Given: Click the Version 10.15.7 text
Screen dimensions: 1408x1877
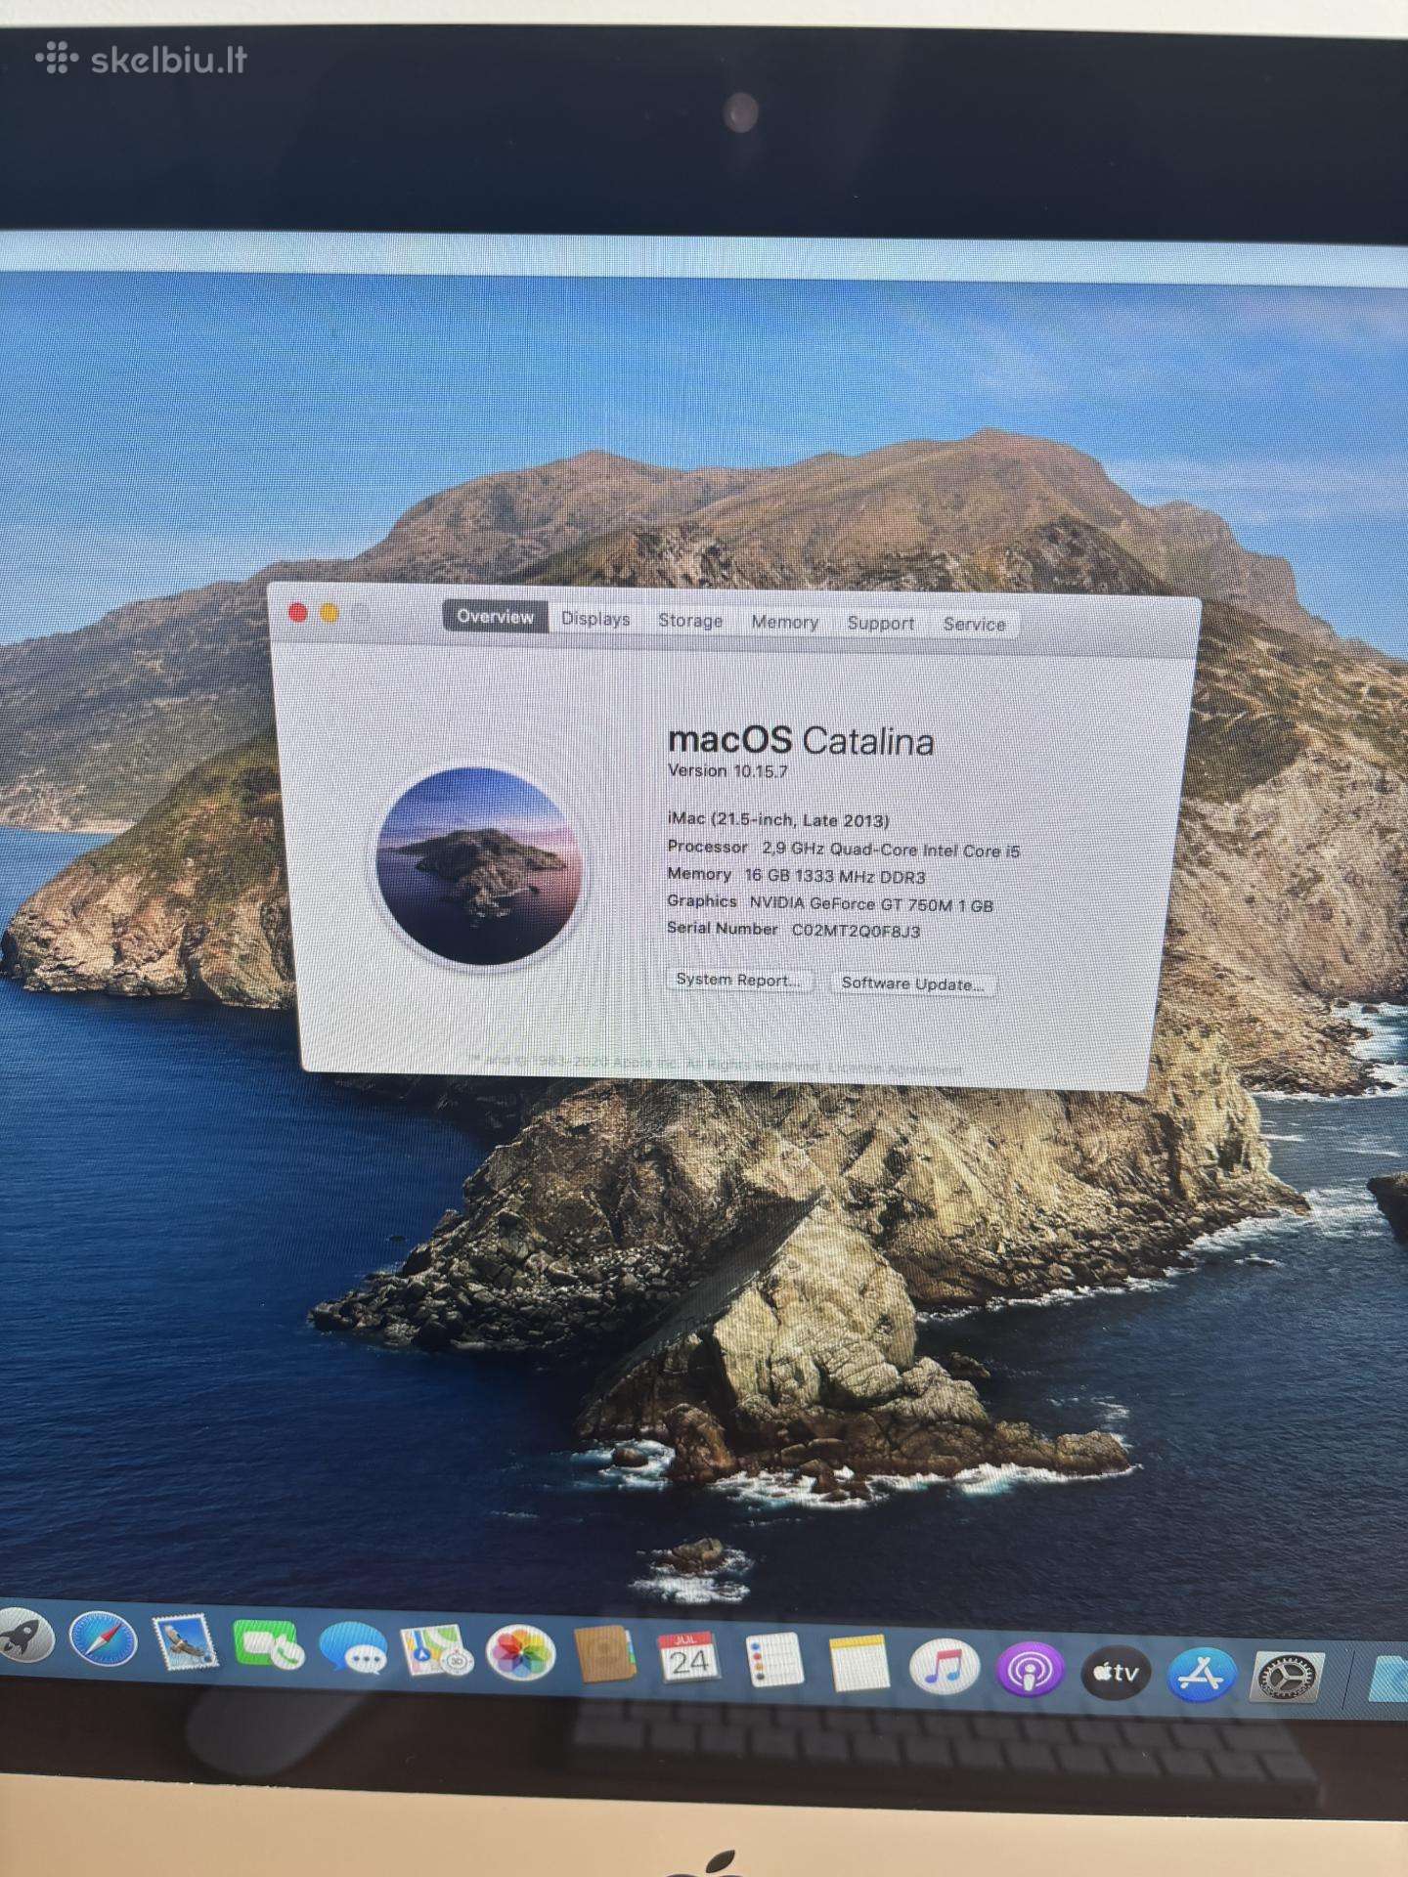Looking at the screenshot, I should click(x=727, y=770).
